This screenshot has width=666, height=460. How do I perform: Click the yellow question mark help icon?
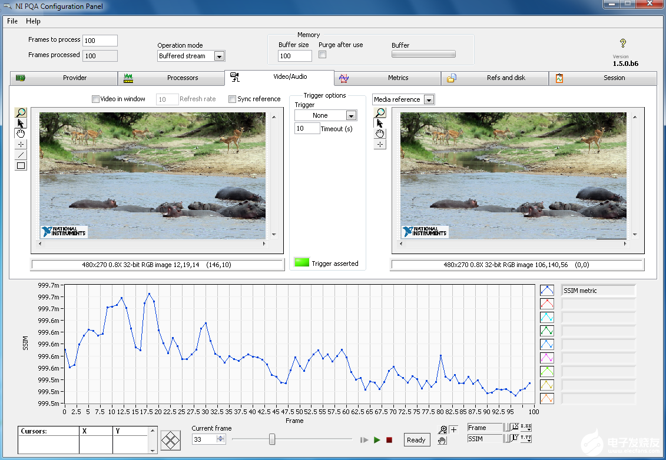click(x=623, y=44)
